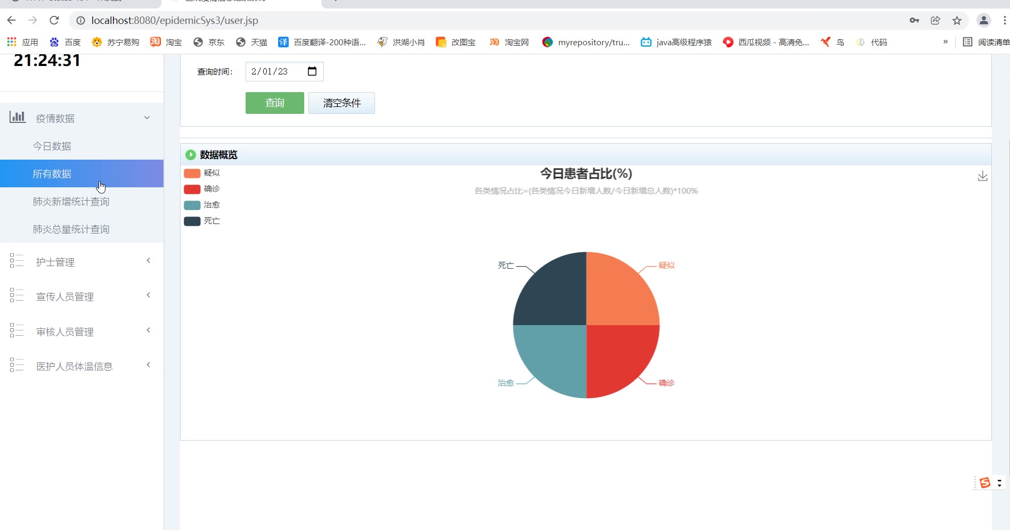Image resolution: width=1010 pixels, height=530 pixels.
Task: Select the 所有数据 menu item
Action: (x=82, y=173)
